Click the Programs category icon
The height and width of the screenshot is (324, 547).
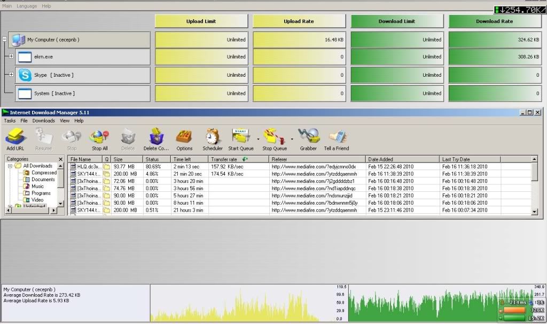pyautogui.click(x=26, y=193)
